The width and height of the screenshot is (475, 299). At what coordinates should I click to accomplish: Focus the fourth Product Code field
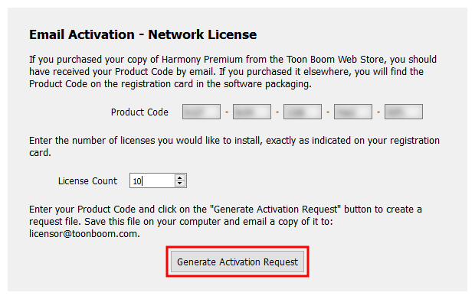click(353, 112)
